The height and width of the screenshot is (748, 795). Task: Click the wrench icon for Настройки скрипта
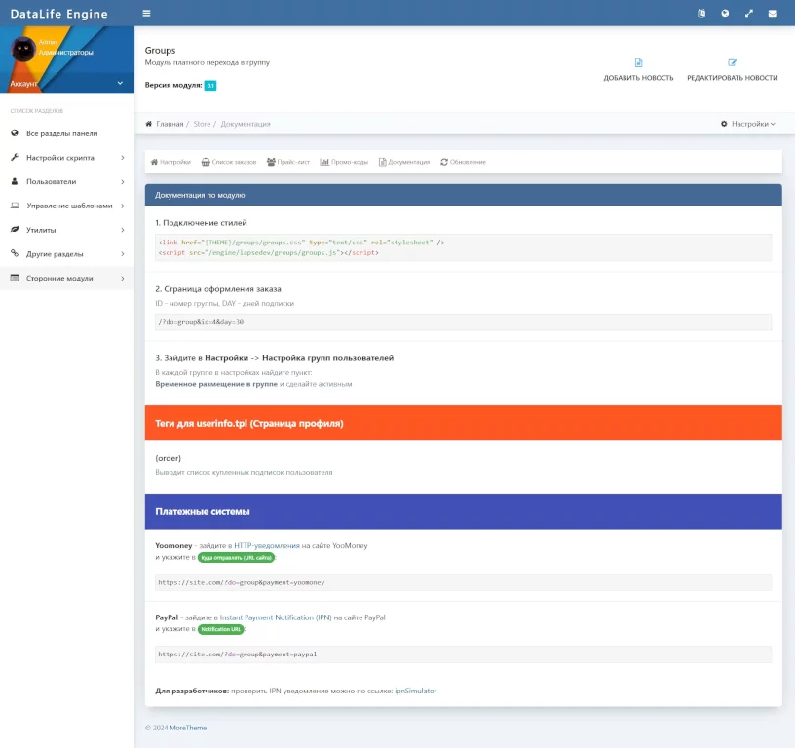[x=15, y=158]
